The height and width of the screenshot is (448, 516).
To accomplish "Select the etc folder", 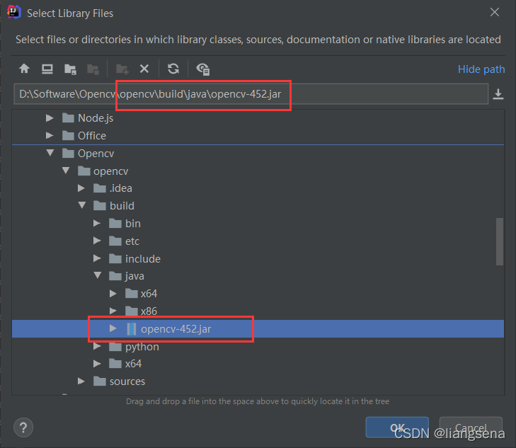I will pyautogui.click(x=132, y=241).
